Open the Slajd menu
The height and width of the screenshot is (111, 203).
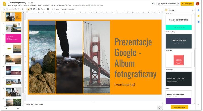[40, 5]
